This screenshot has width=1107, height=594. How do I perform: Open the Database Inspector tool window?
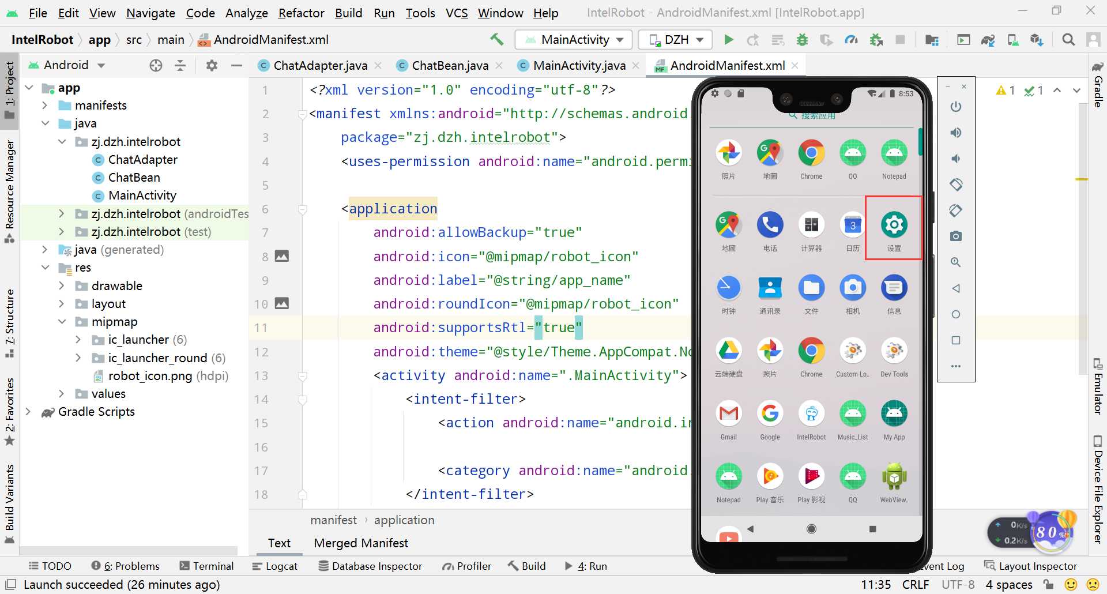(370, 566)
